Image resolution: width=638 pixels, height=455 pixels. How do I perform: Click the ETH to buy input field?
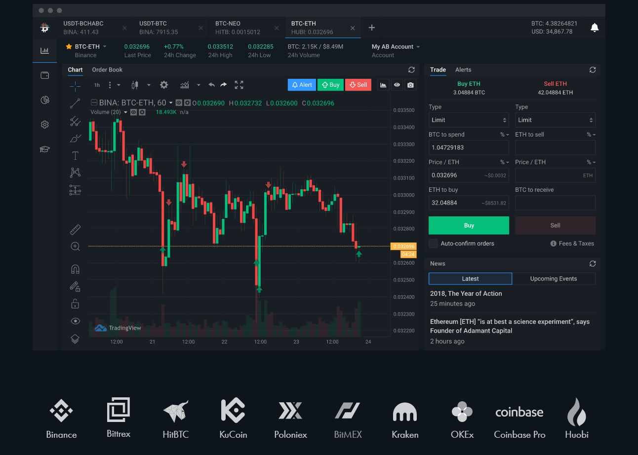pos(469,203)
